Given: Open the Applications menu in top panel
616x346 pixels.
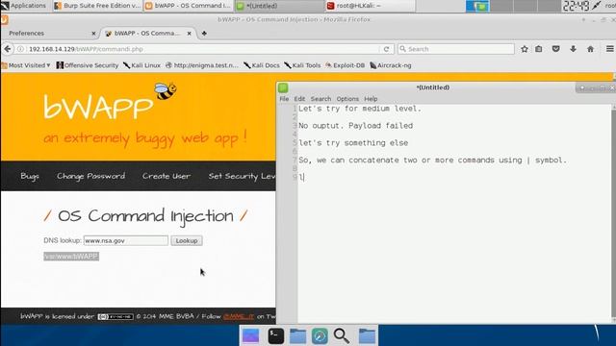Looking at the screenshot, I should (23, 6).
